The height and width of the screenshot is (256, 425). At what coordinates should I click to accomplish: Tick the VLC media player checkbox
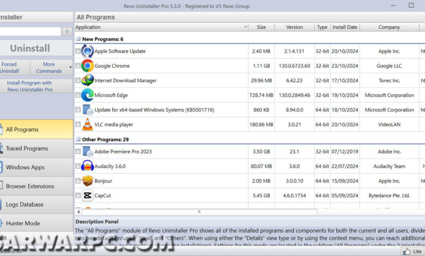(x=78, y=124)
